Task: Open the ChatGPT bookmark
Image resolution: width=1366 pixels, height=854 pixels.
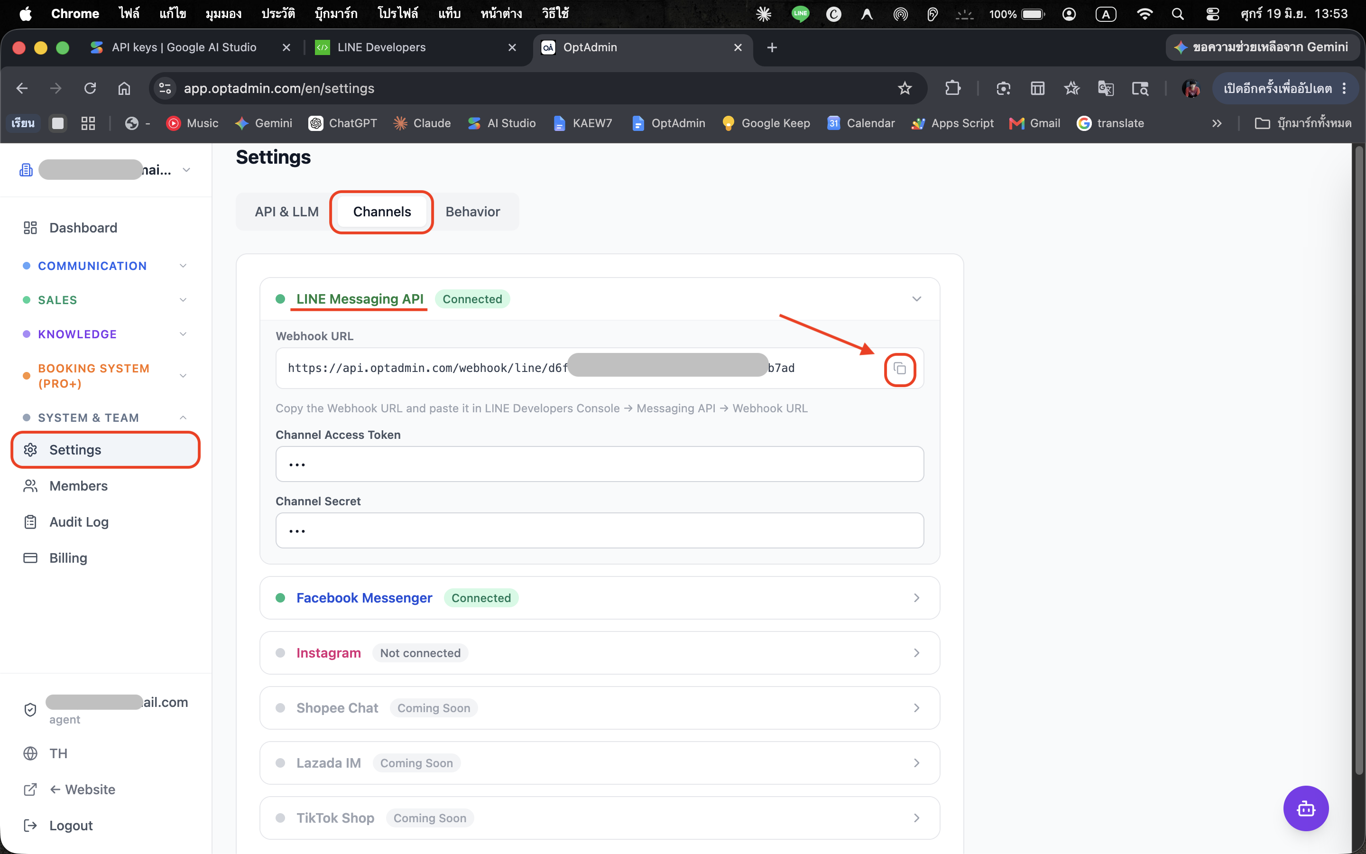Action: 342,123
